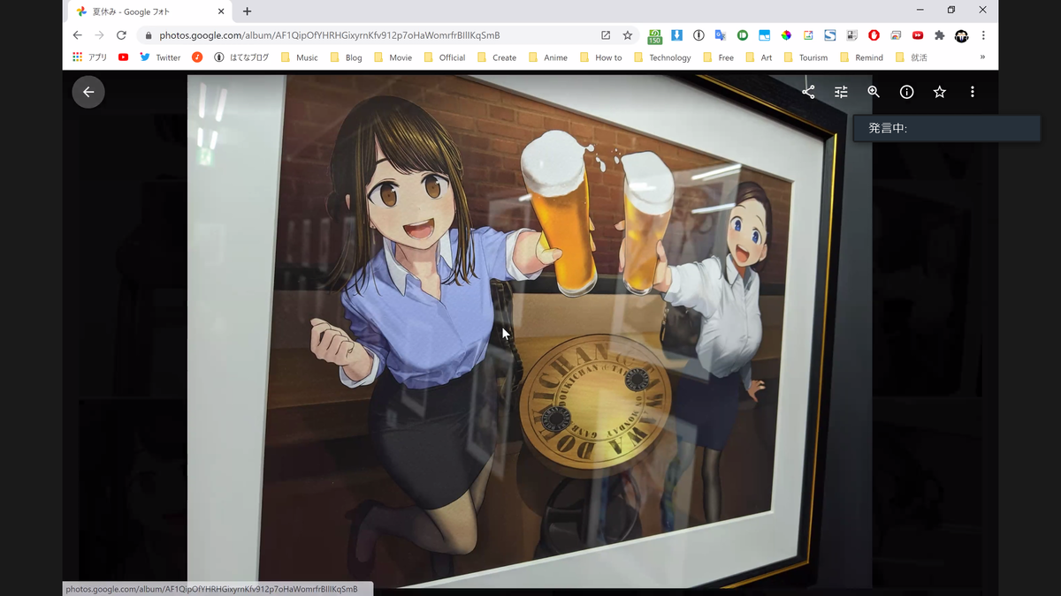Click the rainbow color wheel extension
1061x596 pixels.
coord(786,35)
